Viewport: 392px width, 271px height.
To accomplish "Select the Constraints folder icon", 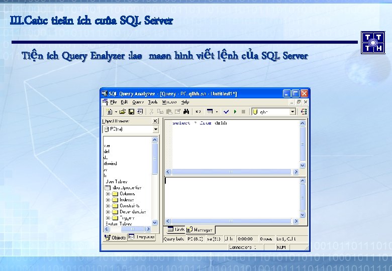I will tap(115, 206).
